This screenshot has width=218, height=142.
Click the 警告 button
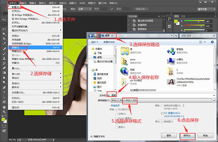click(169, 135)
